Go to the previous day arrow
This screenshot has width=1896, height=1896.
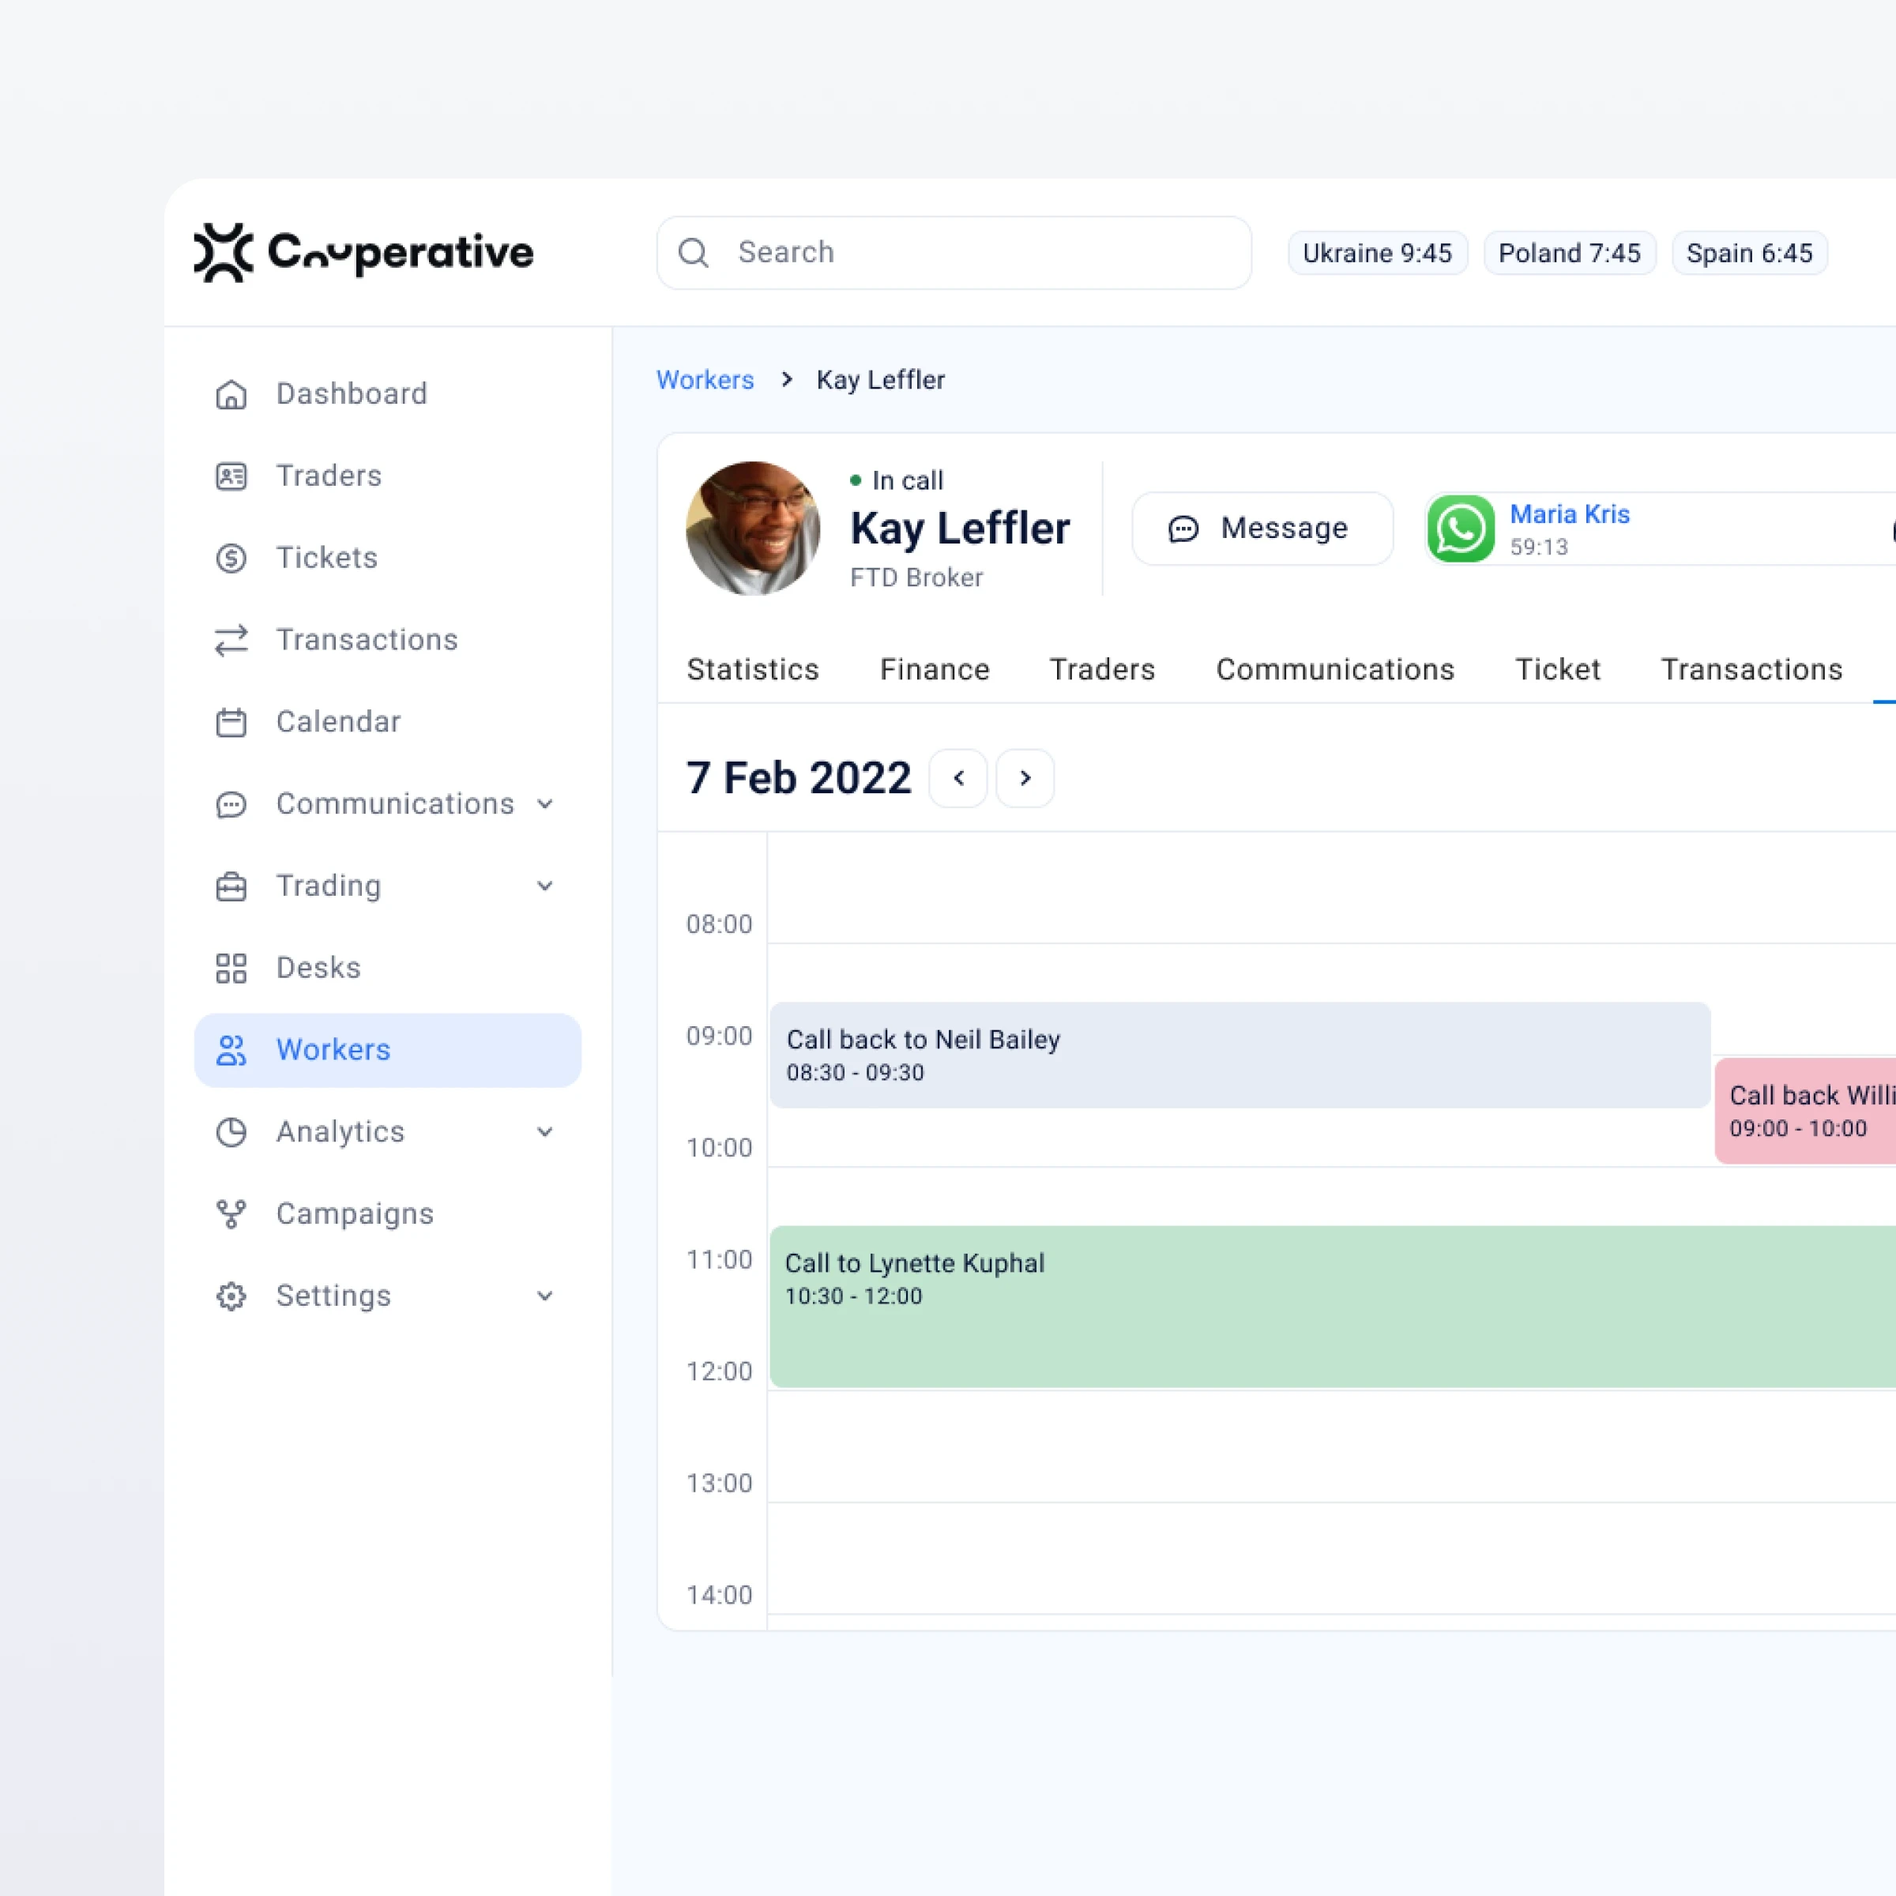(x=957, y=778)
